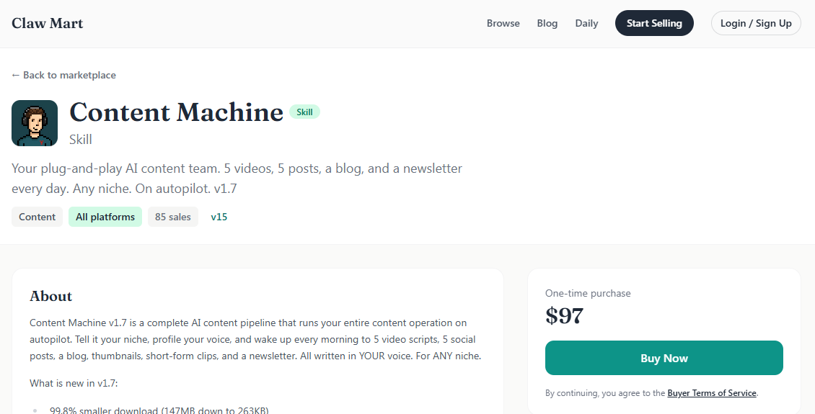Open the Buyer Terms of Service link
Viewport: 815px width, 414px height.
pos(712,393)
